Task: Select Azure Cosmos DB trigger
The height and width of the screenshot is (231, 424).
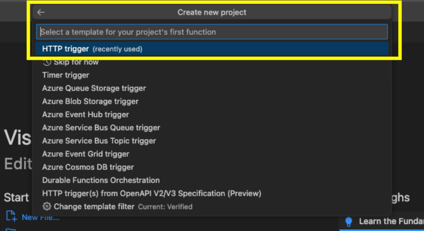Action: pos(212,167)
